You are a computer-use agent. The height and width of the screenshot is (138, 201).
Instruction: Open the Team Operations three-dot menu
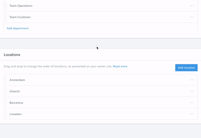tap(192, 6)
